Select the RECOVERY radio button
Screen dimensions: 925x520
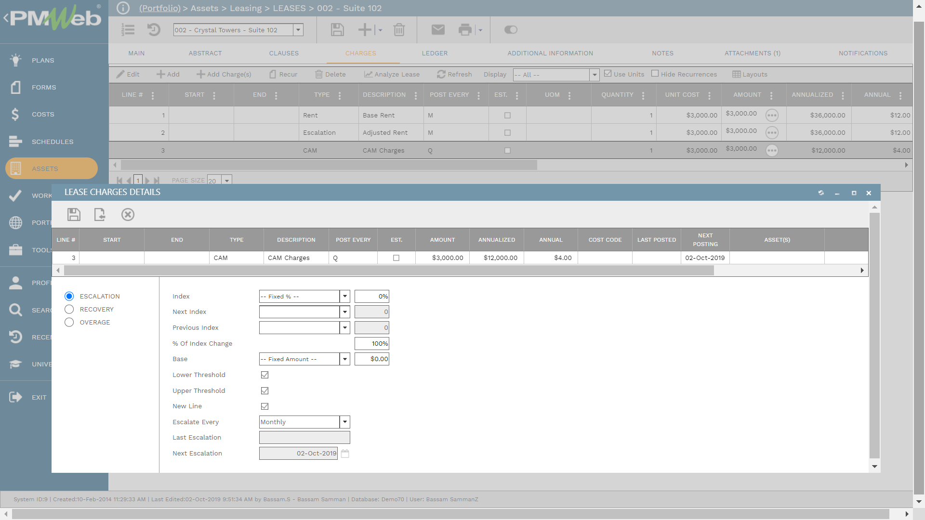click(69, 310)
